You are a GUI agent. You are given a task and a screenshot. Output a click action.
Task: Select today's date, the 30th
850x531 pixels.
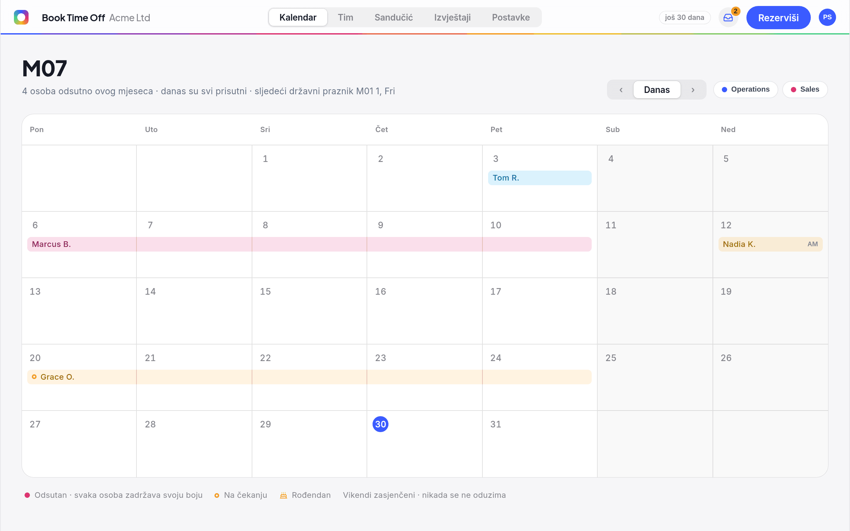[x=381, y=424]
